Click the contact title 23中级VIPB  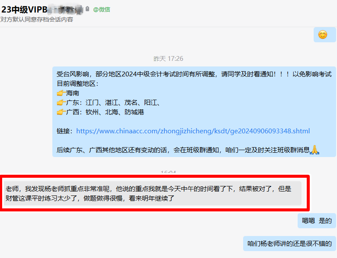tap(24, 9)
